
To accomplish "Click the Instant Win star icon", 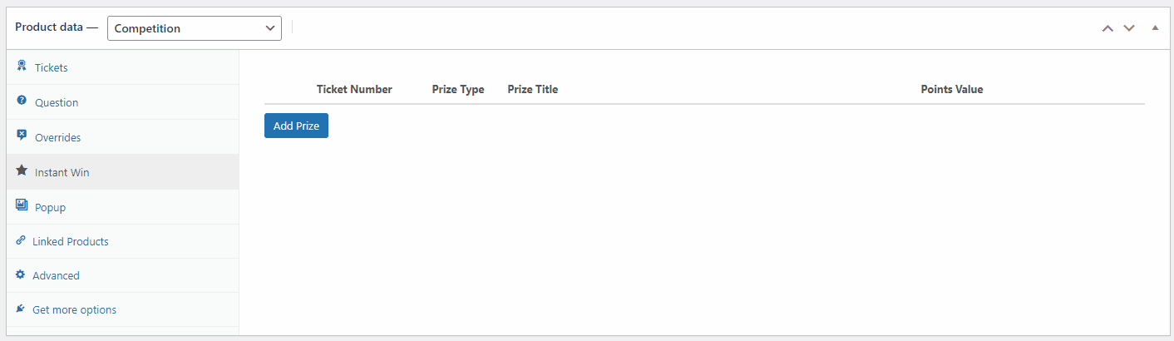I will coord(22,170).
